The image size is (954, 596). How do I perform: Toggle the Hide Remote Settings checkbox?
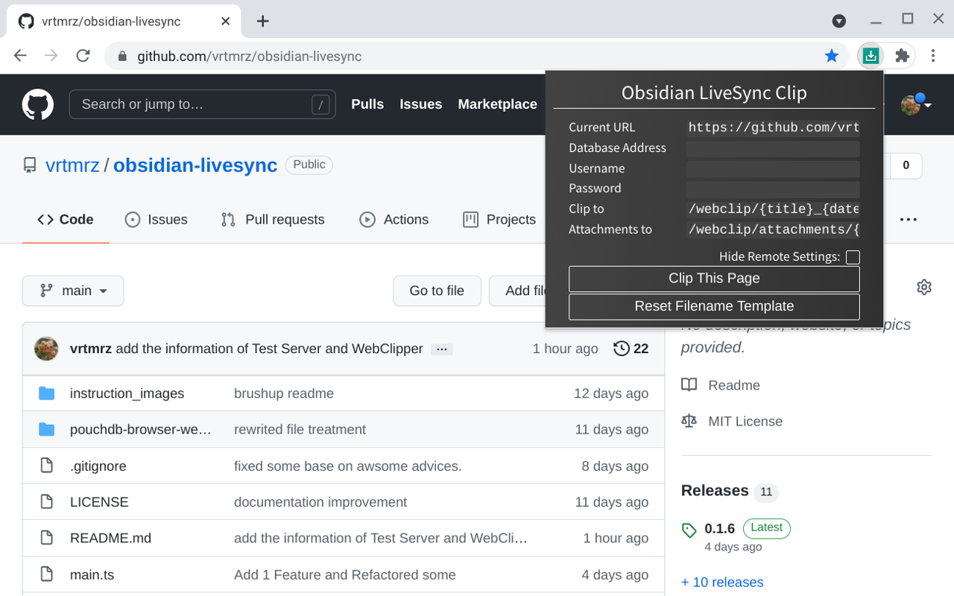[853, 257]
